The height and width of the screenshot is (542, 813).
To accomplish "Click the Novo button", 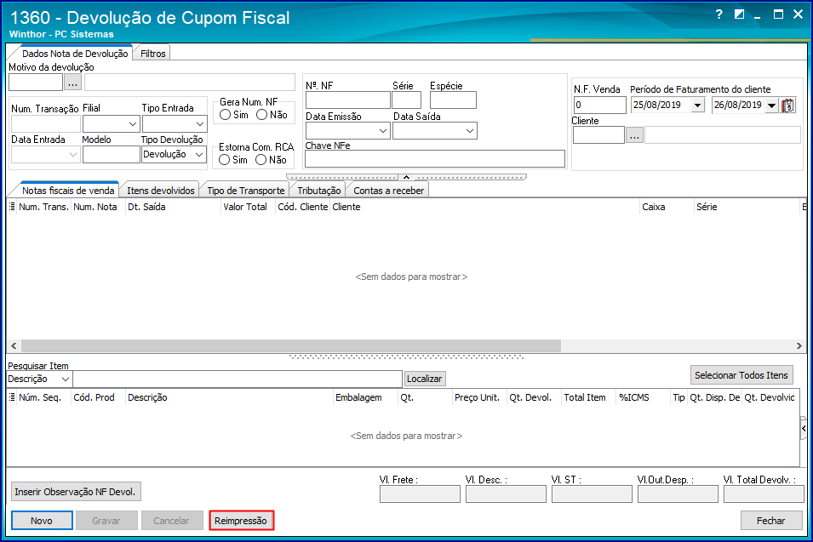I will (42, 520).
